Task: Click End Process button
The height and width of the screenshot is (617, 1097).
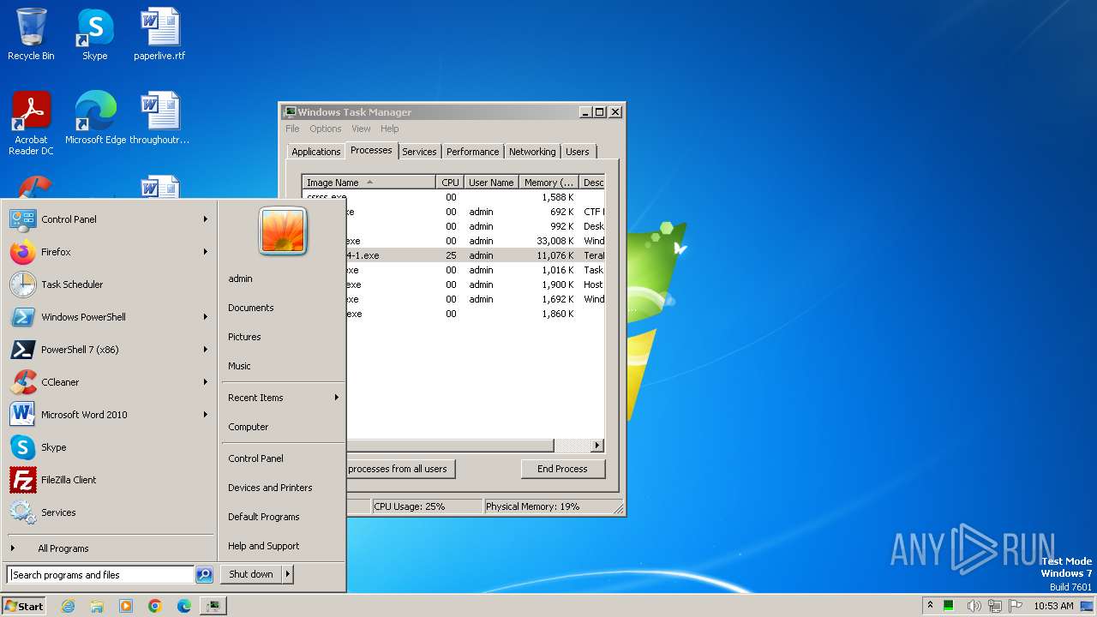Action: pos(563,469)
